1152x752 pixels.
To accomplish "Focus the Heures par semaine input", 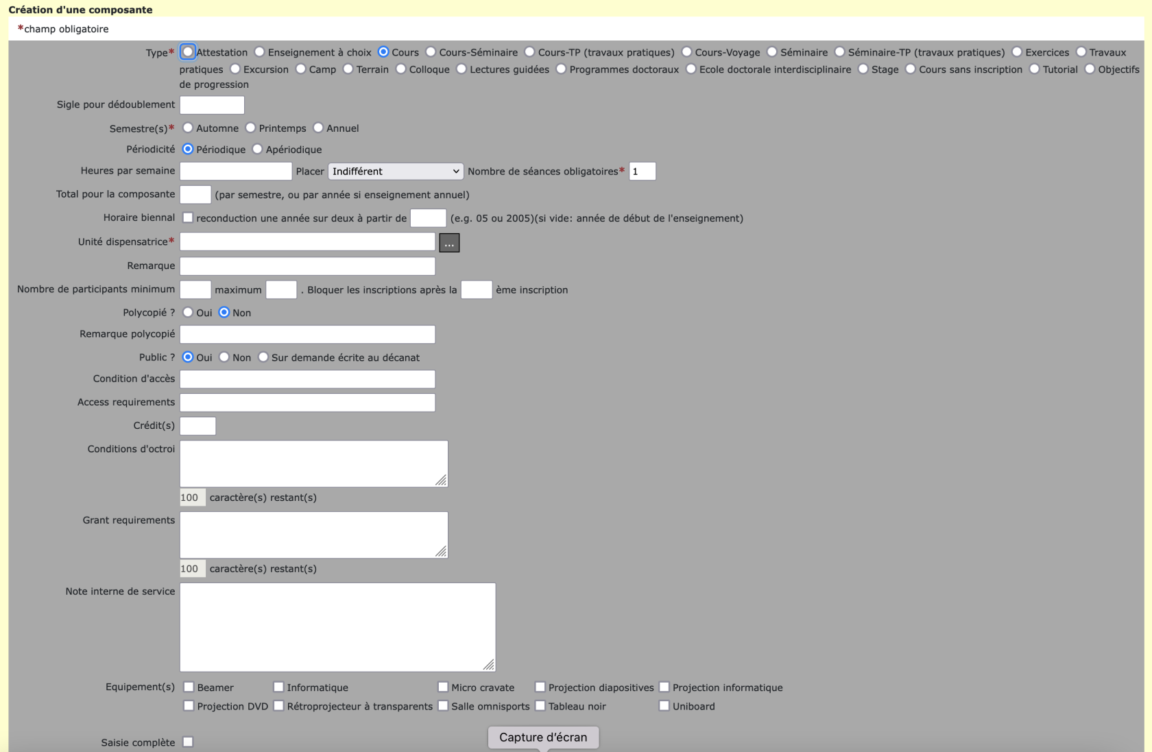I will (x=235, y=172).
